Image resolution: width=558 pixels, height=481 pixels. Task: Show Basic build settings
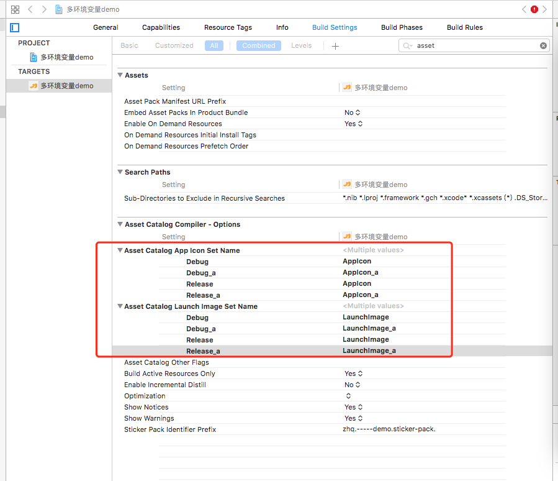(129, 45)
